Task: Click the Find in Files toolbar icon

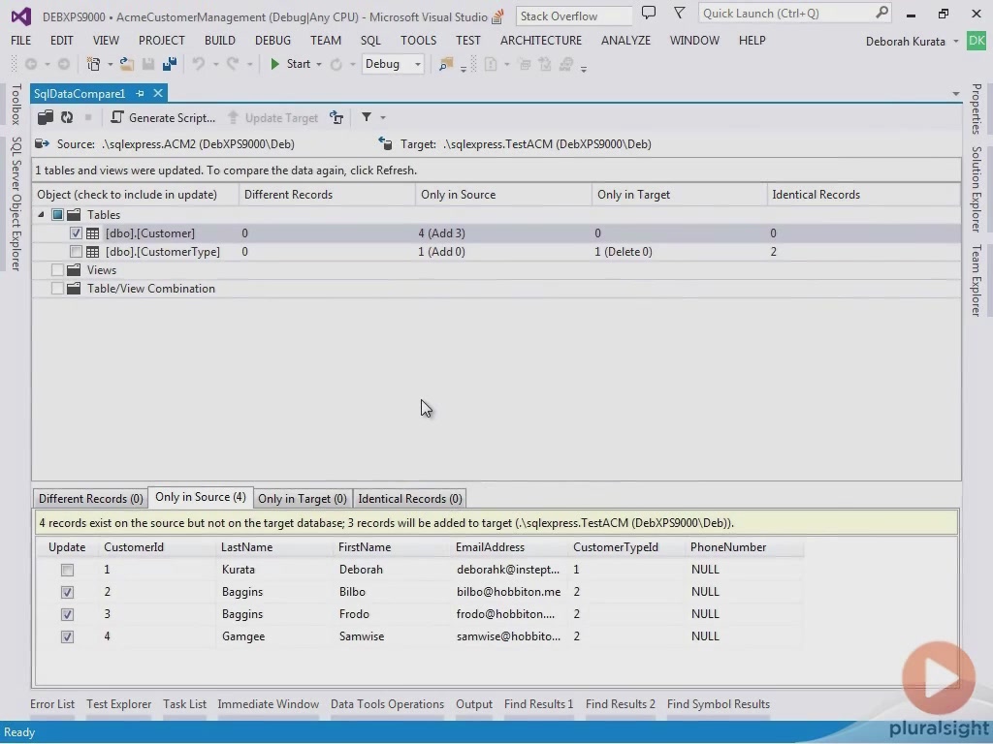Action: click(x=446, y=64)
